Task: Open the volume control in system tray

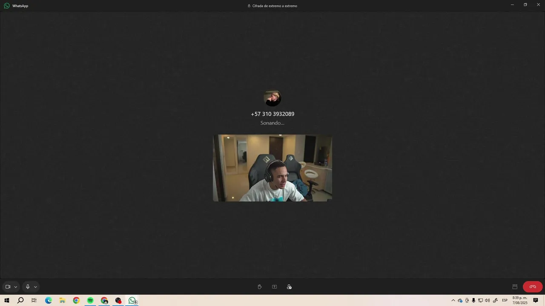Action: [487, 300]
